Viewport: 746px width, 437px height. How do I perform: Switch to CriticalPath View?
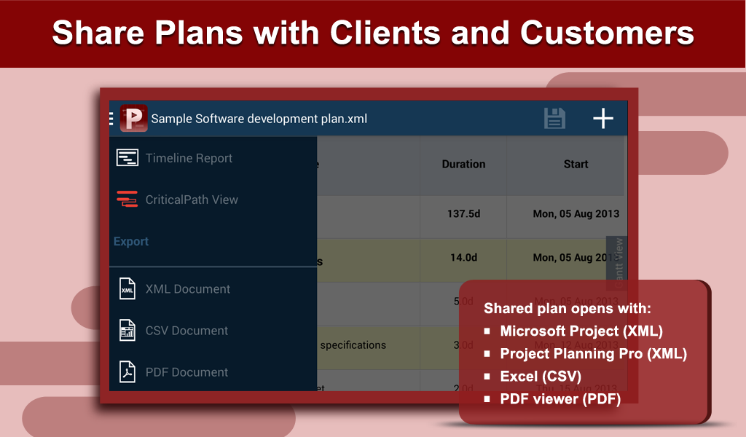click(x=192, y=200)
